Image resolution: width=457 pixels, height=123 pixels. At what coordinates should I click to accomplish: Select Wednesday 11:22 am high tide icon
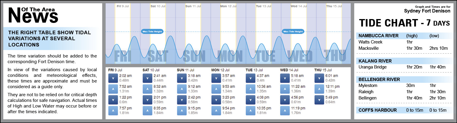point(285,89)
